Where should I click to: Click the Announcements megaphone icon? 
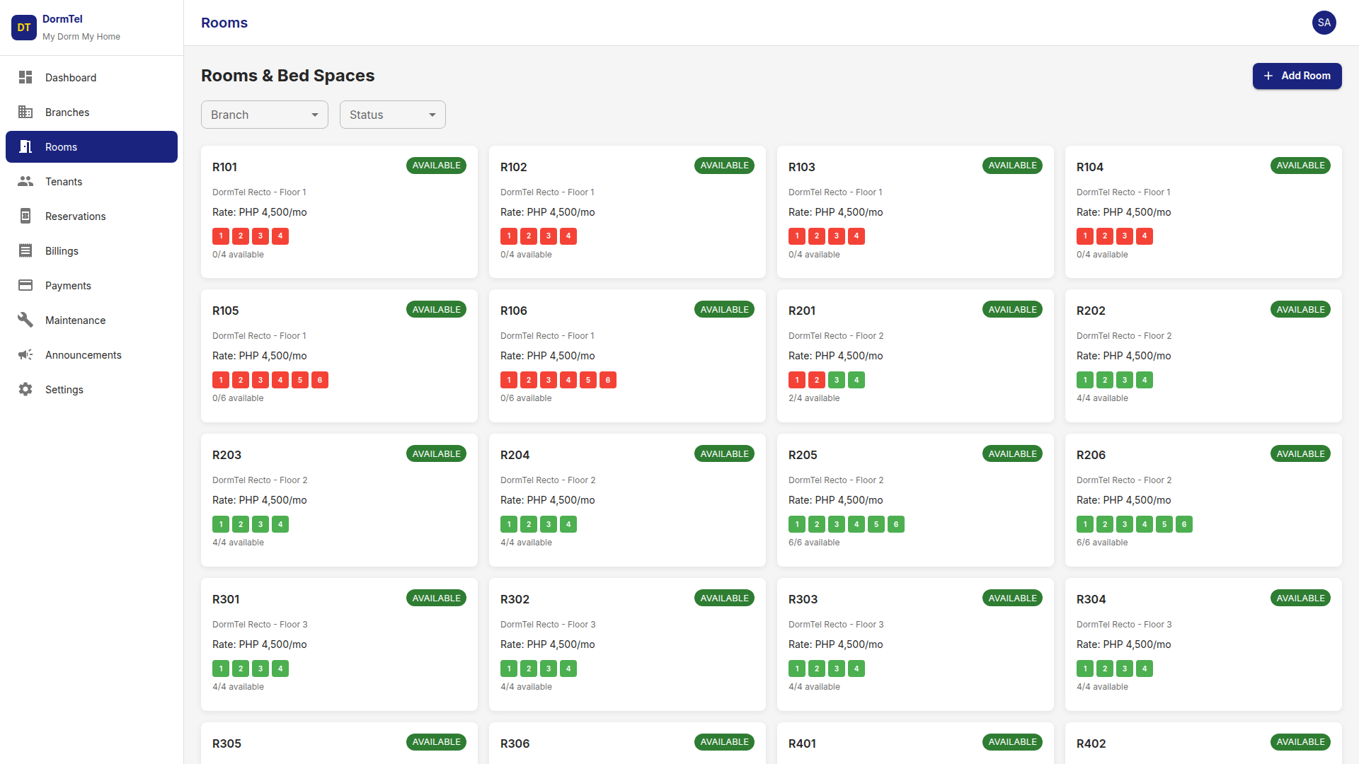pyautogui.click(x=25, y=354)
